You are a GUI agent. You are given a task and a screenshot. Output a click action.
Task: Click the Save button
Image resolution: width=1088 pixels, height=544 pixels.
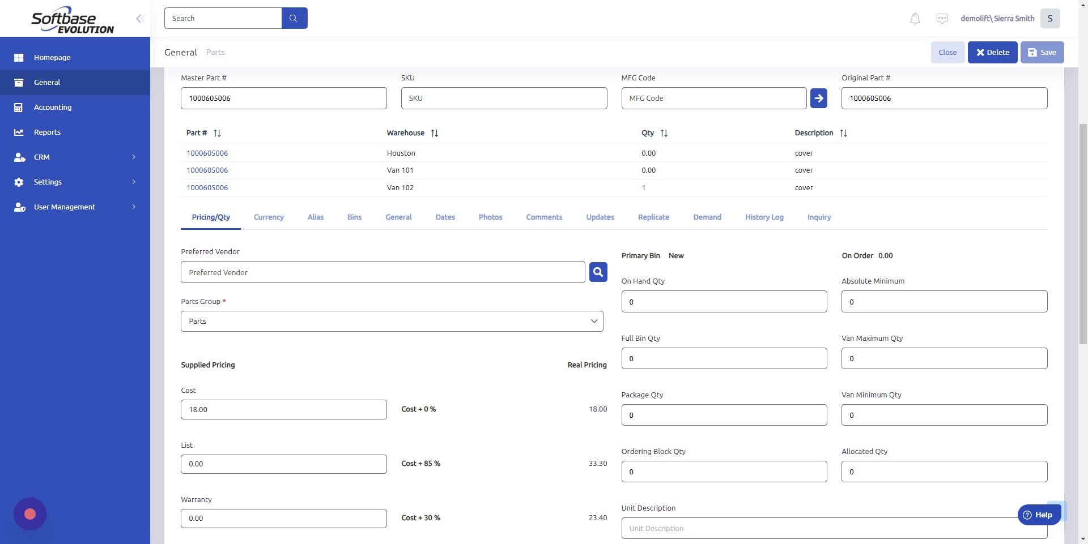click(1042, 52)
